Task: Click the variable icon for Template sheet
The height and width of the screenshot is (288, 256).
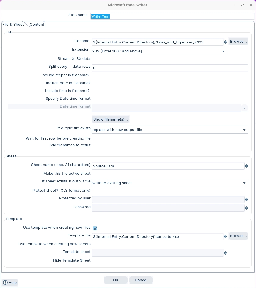Action: pyautogui.click(x=225, y=253)
